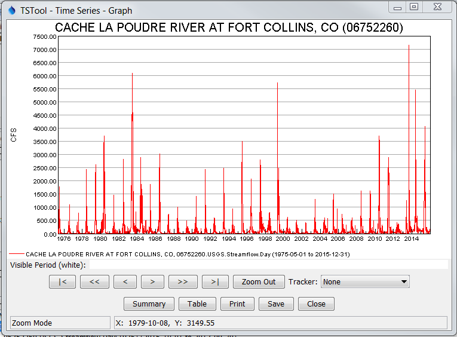This screenshot has width=457, height=337.
Task: Click the red line legend swatch
Action: (x=17, y=254)
